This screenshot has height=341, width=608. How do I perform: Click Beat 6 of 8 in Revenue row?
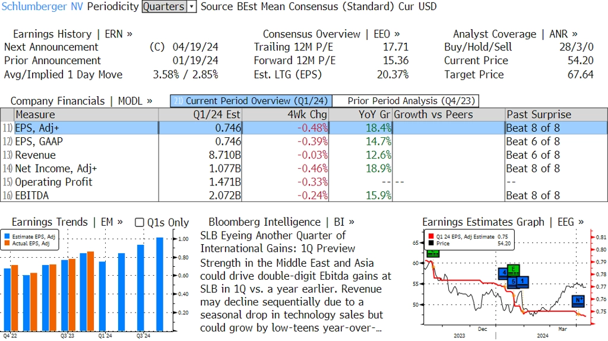(533, 155)
